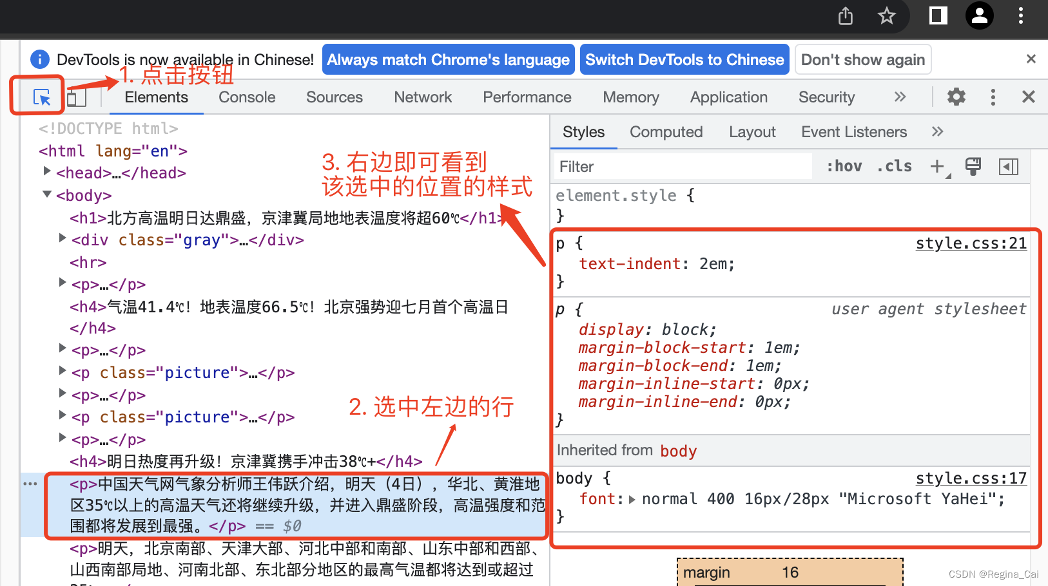The image size is (1048, 586).
Task: Click Don't show again button
Action: [x=863, y=60]
